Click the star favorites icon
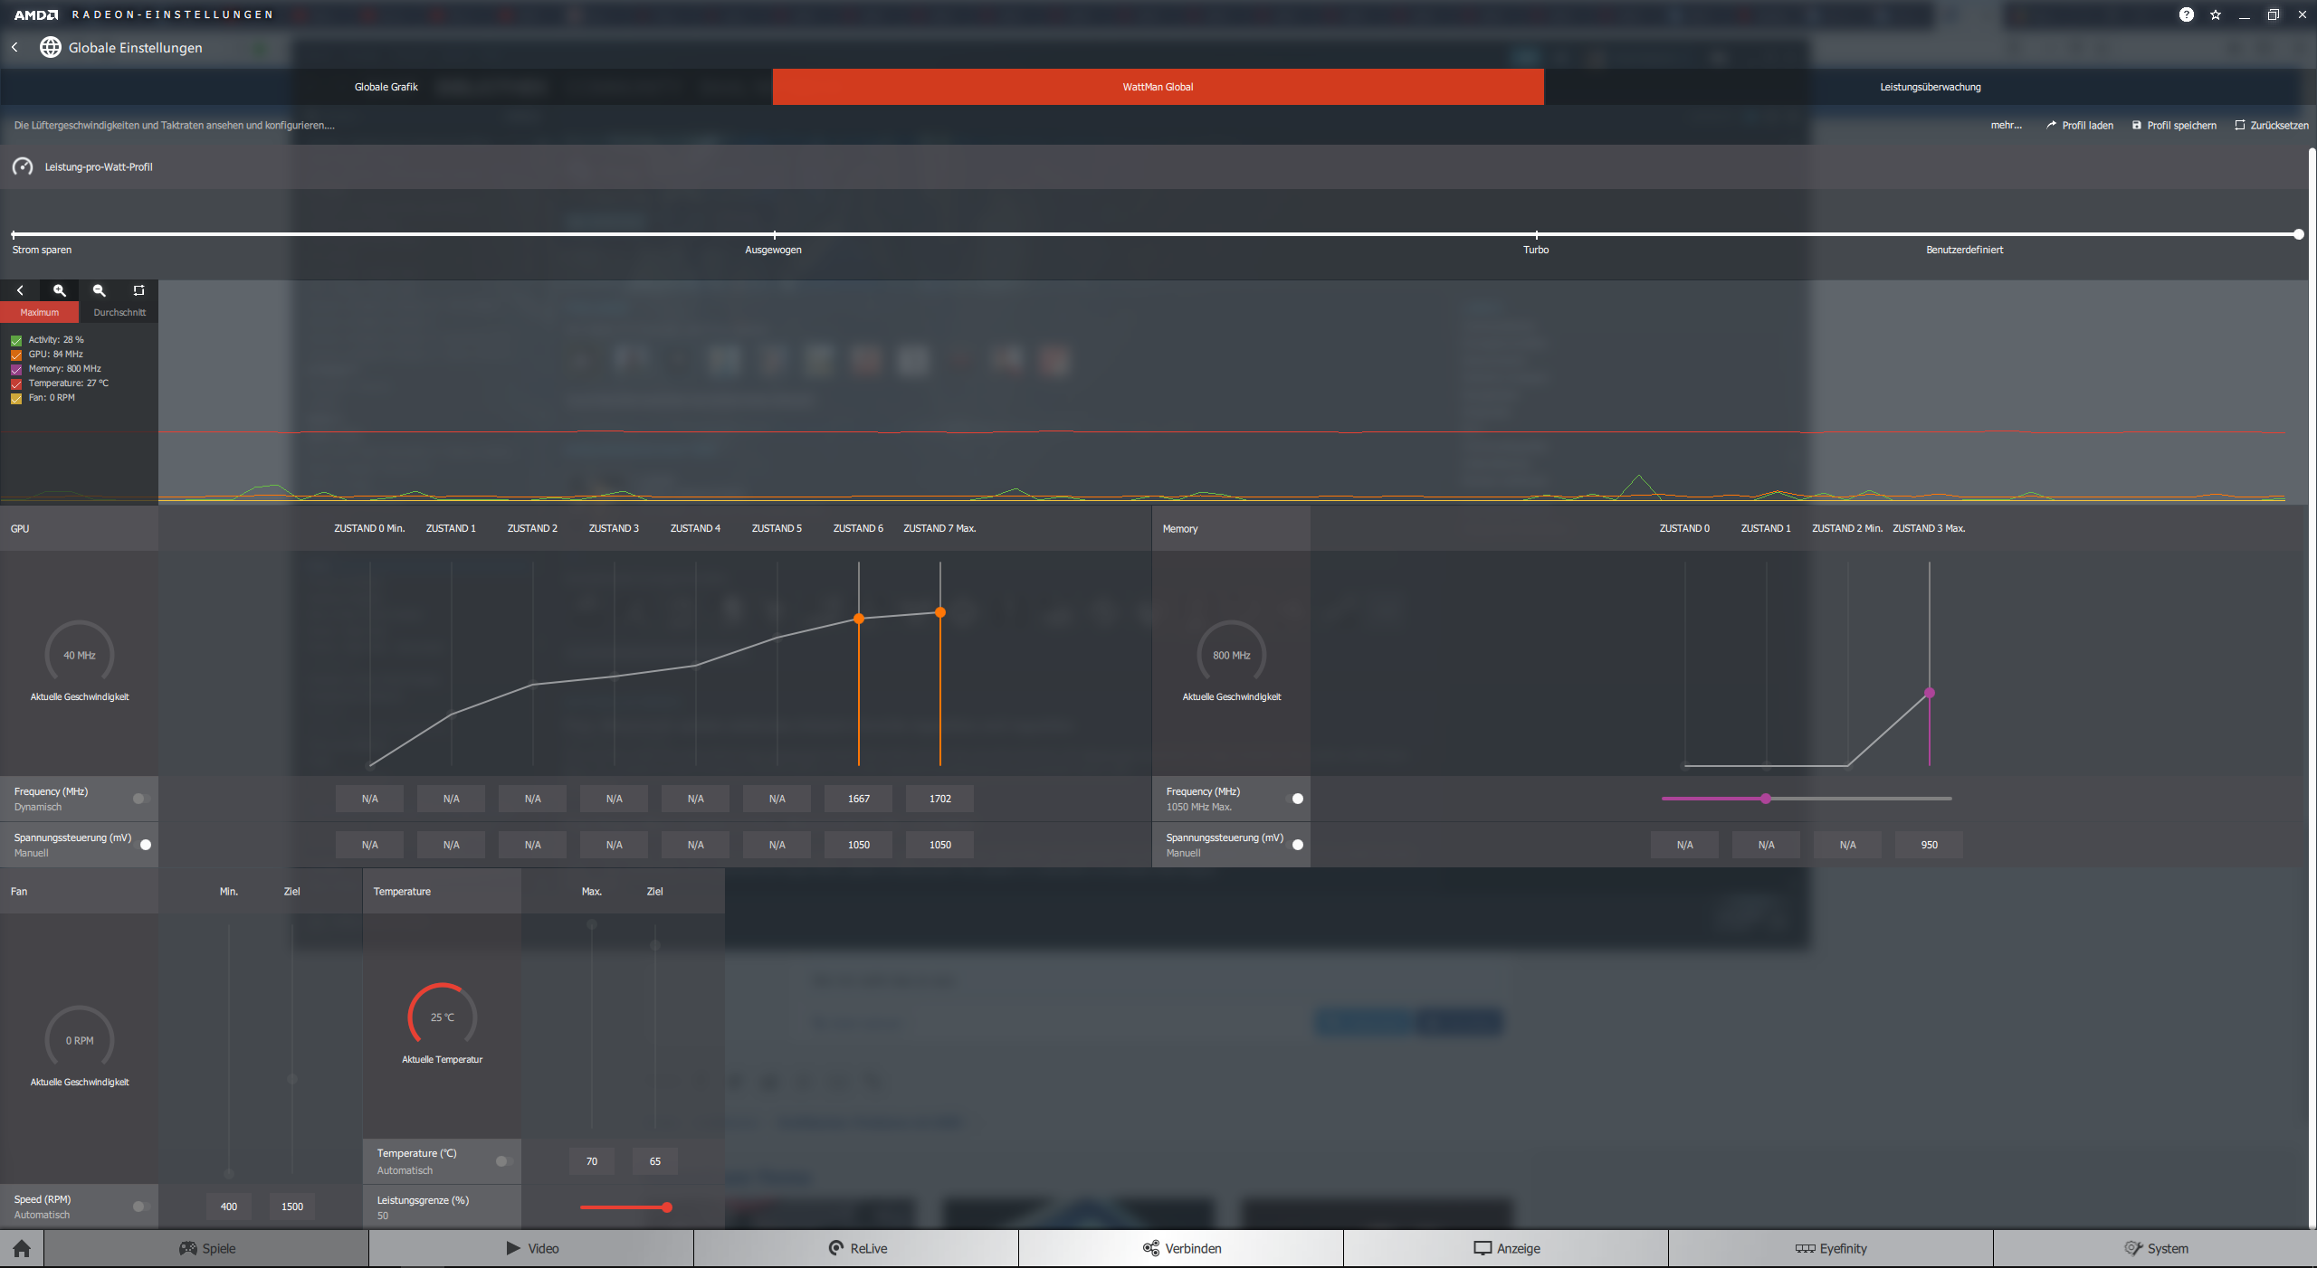2317x1268 pixels. point(2215,14)
